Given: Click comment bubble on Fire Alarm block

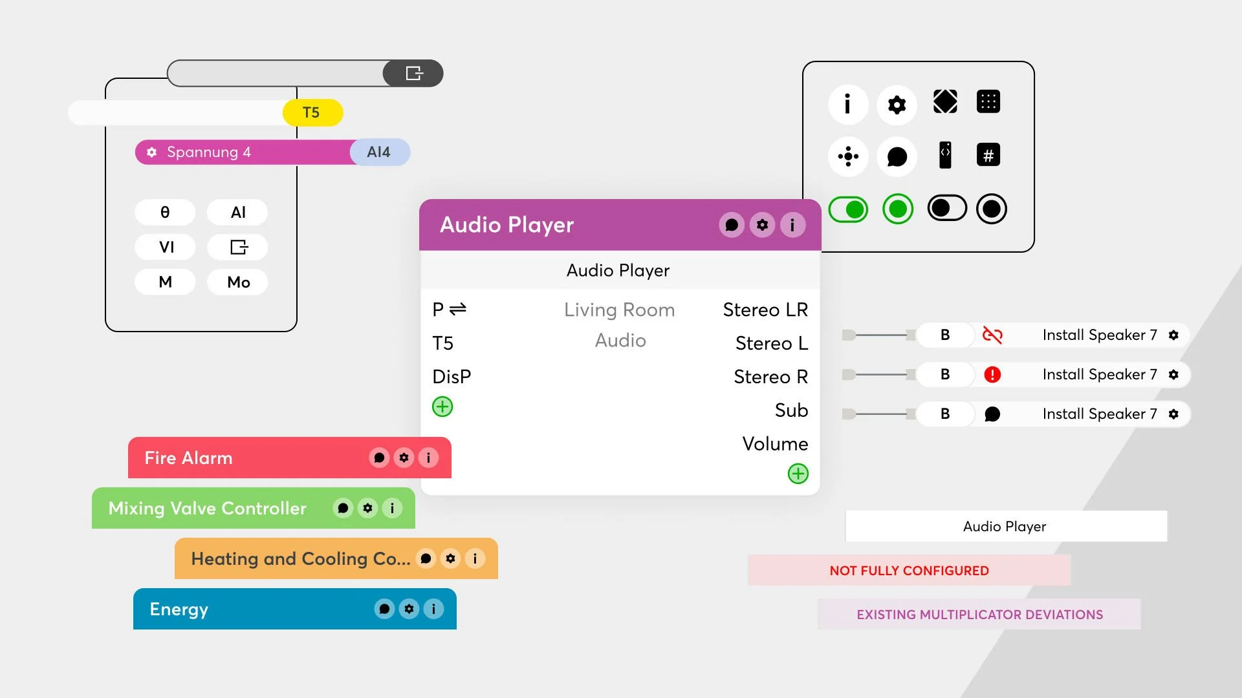Looking at the screenshot, I should point(379,458).
